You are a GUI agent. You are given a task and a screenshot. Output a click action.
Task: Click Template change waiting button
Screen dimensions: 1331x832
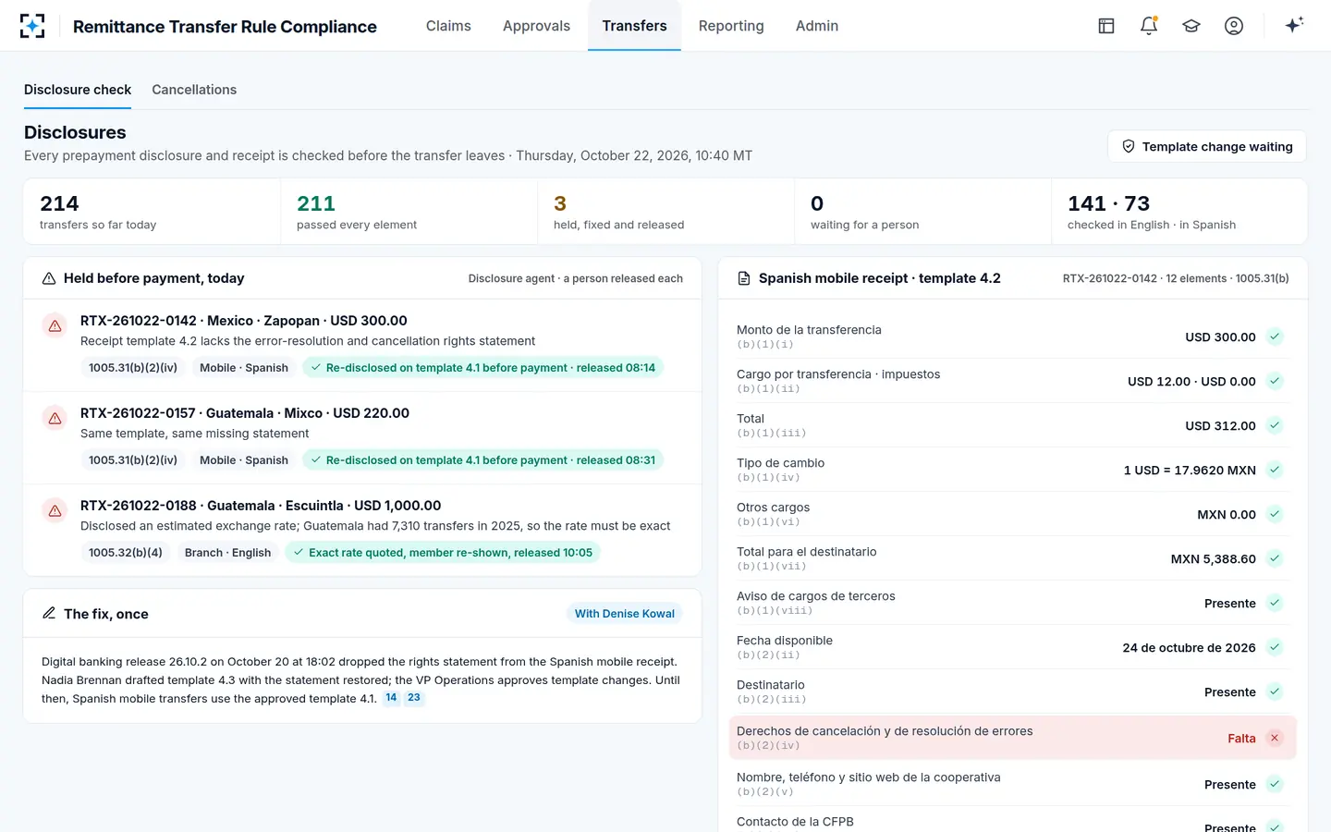click(1207, 146)
